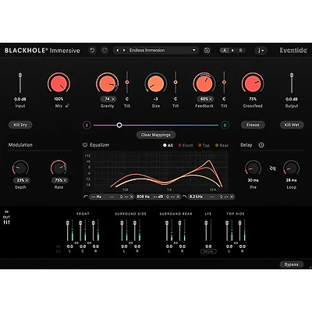The height and width of the screenshot is (312, 312).
Task: Clear the Gravity 74 mapping X
Action: [113, 99]
